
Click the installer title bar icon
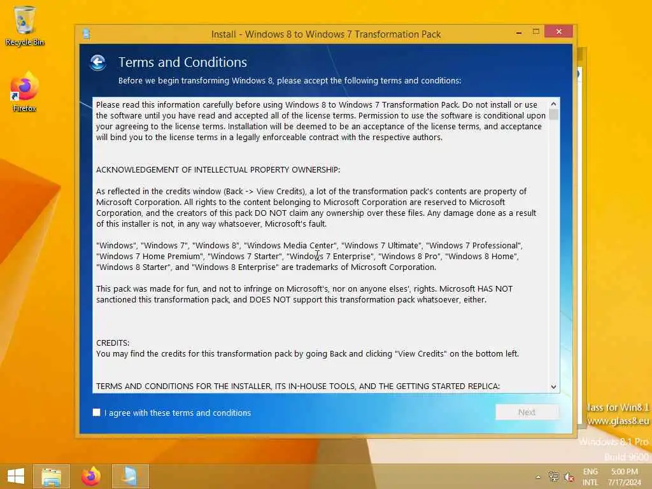click(x=87, y=34)
